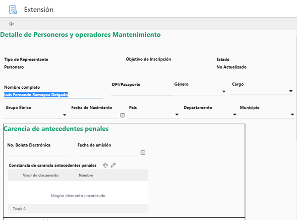Click the No. Boleta Electrónica field
Image resolution: width=297 pixels, height=220 pixels.
point(37,152)
